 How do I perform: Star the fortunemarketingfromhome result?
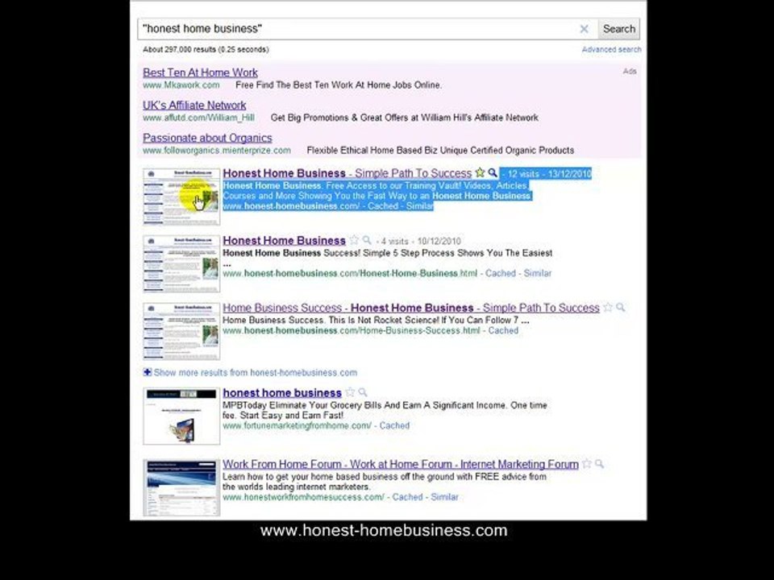click(x=350, y=392)
